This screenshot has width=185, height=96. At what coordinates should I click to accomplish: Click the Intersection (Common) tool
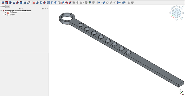[115, 3]
